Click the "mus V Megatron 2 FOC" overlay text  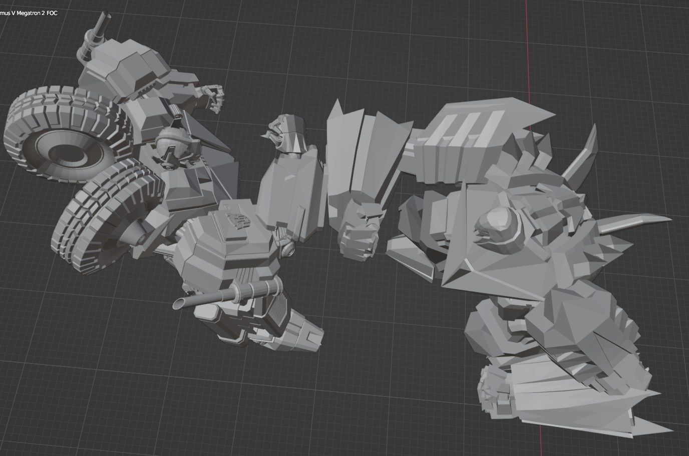[29, 12]
